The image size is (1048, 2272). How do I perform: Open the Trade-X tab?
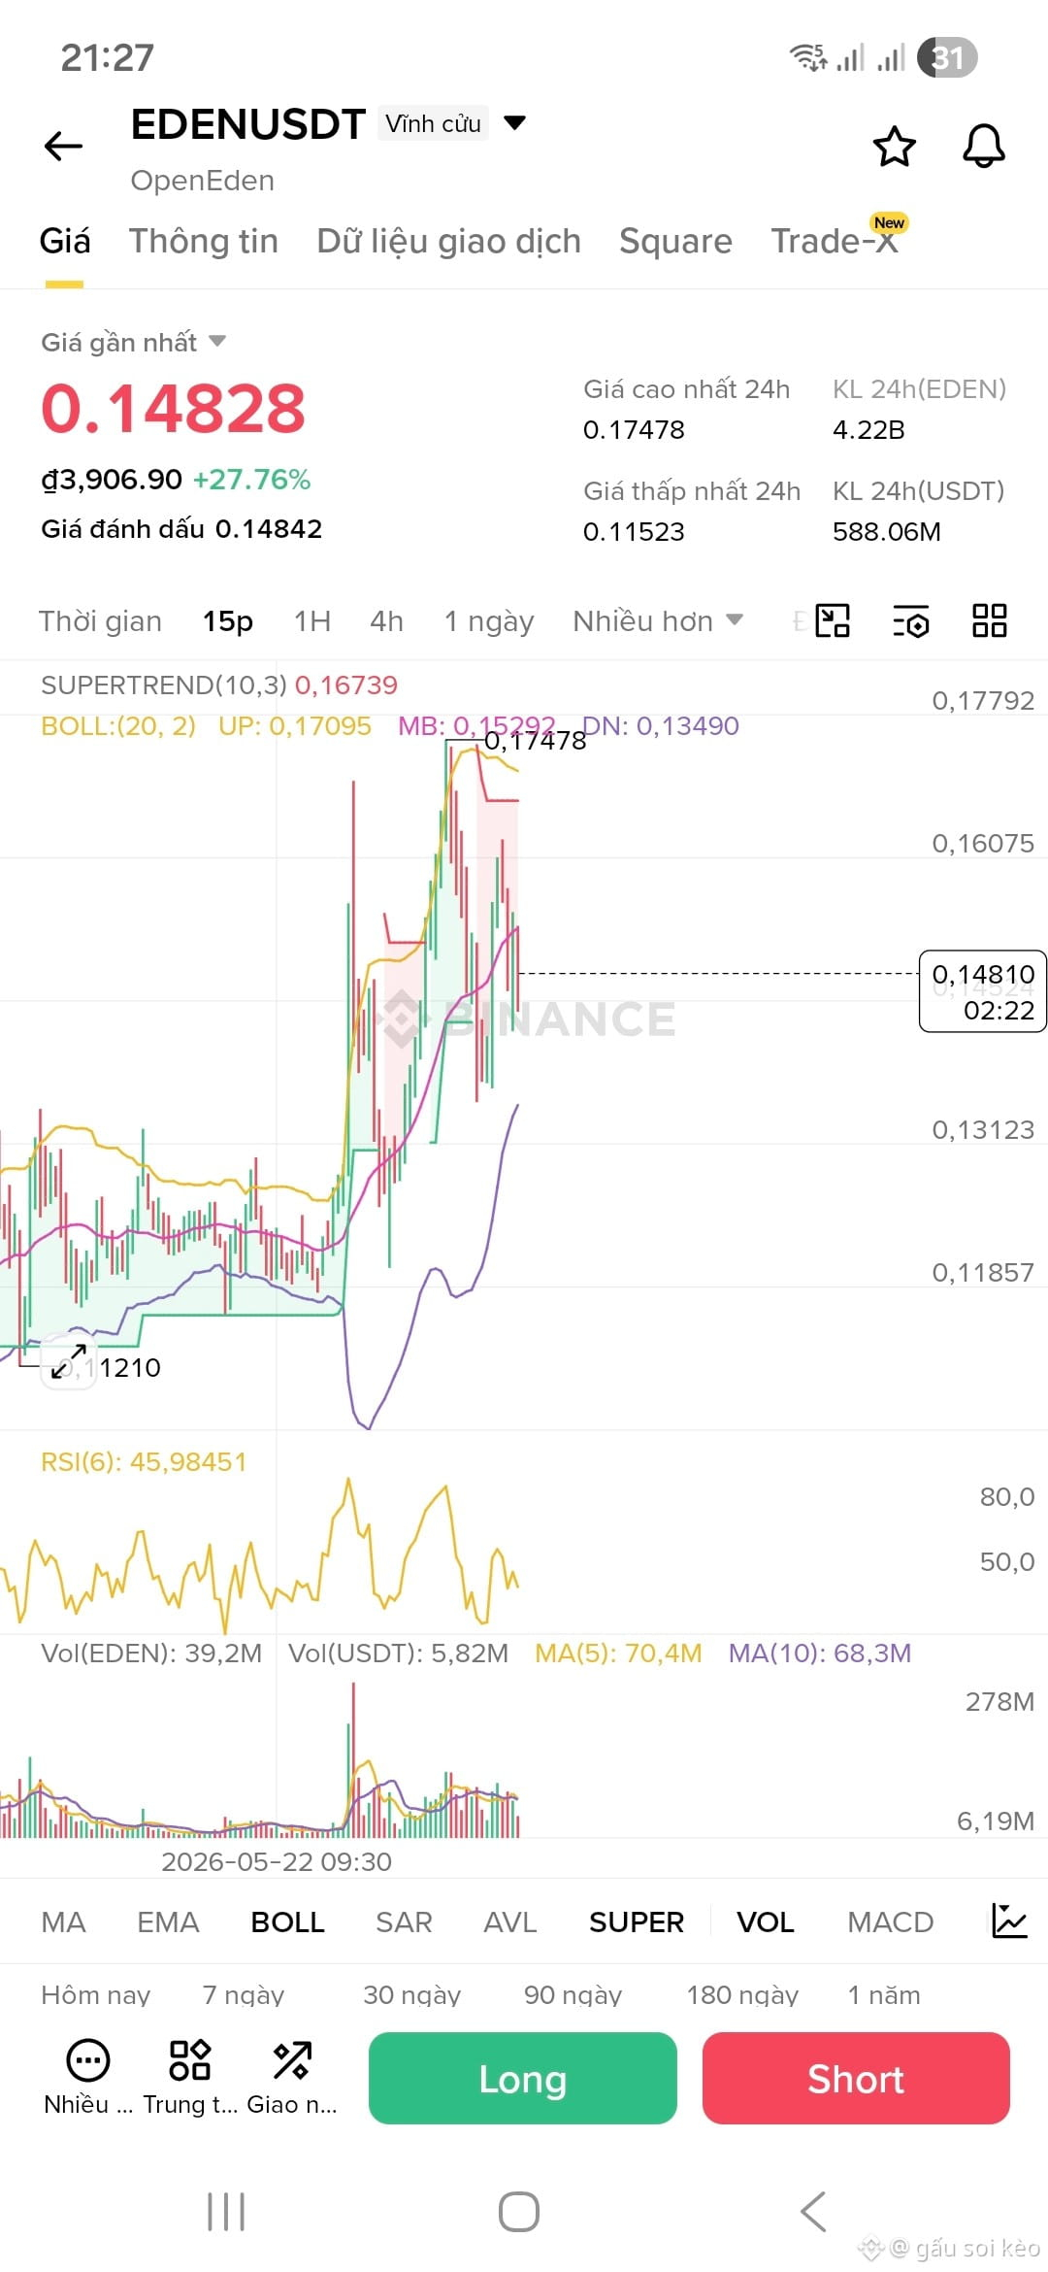[835, 241]
